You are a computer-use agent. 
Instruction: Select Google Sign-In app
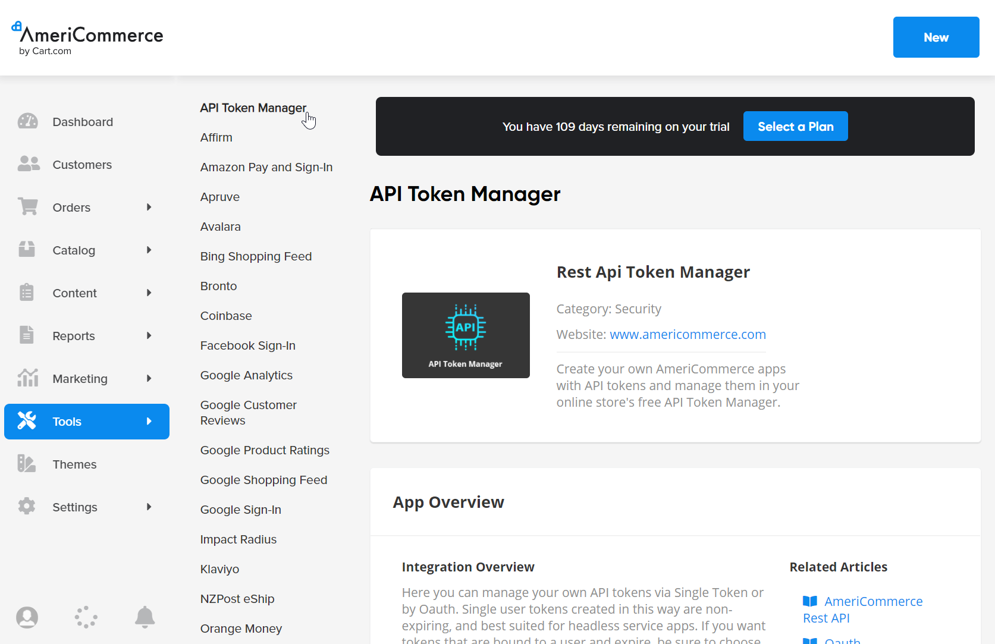point(241,510)
